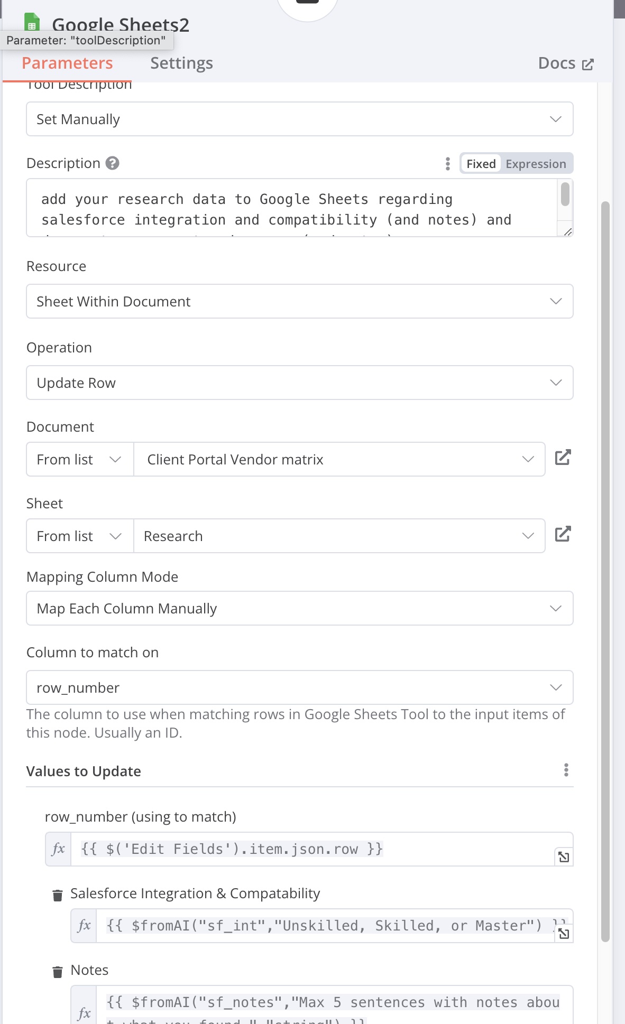Change Sheet mode From list dropdown
The image size is (625, 1024).
click(x=80, y=536)
